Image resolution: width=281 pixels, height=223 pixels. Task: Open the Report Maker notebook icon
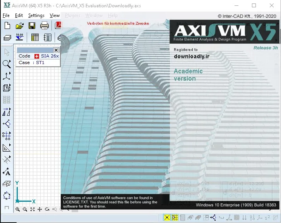pos(48,37)
